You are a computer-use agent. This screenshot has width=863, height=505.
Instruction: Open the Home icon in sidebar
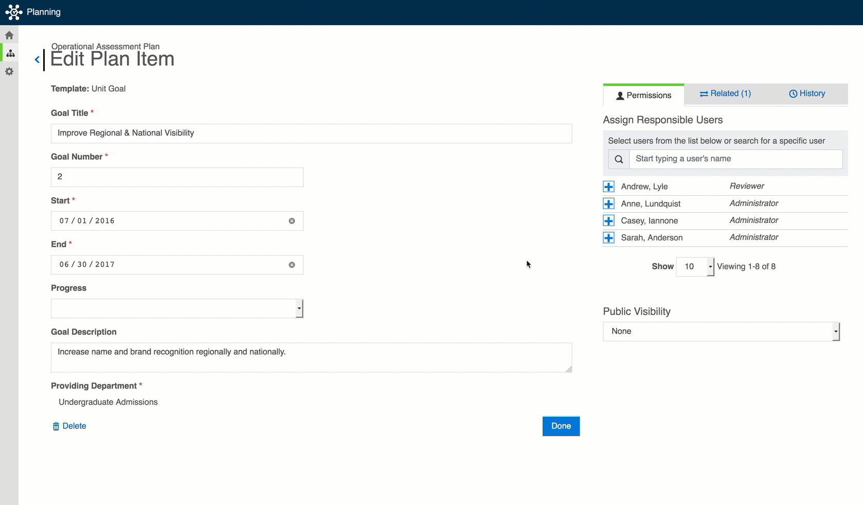coord(9,35)
